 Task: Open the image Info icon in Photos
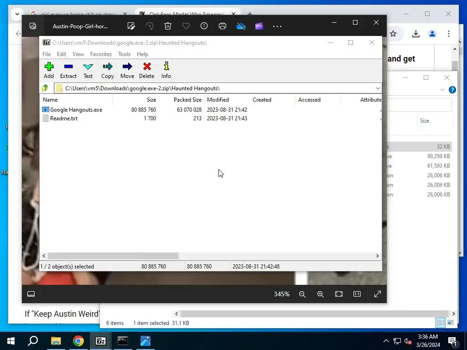tap(204, 26)
